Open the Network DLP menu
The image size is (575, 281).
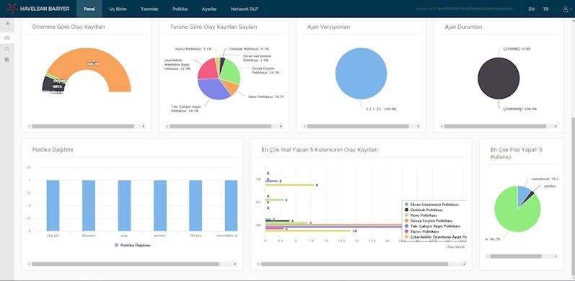point(245,9)
